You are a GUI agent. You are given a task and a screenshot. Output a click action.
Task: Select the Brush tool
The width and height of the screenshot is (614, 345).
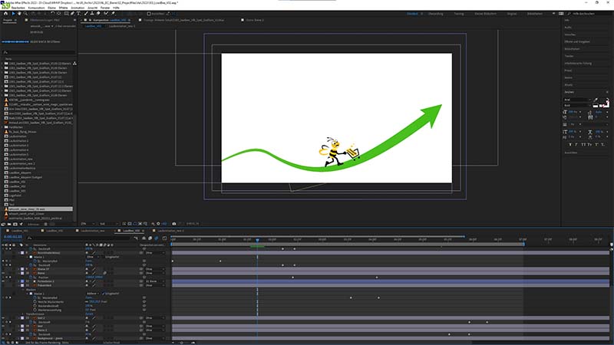coord(86,13)
